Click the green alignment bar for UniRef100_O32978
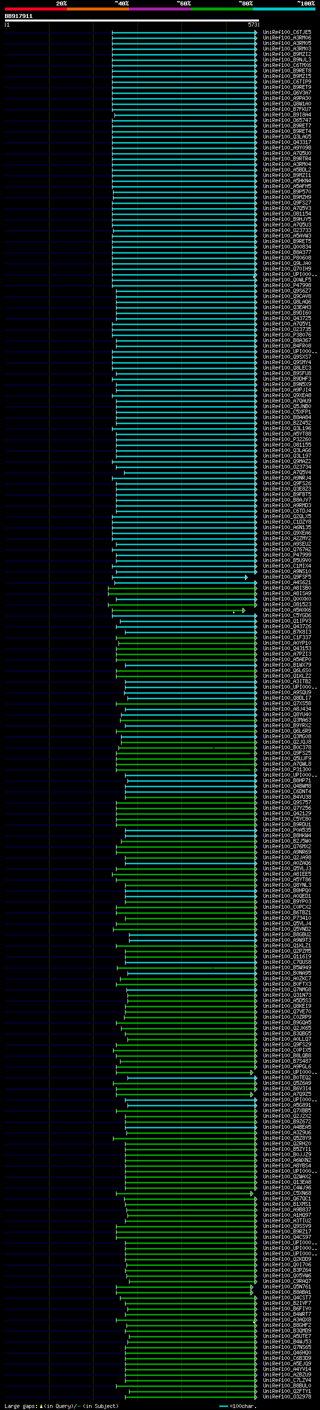The width and height of the screenshot is (320, 1410). point(191,1397)
